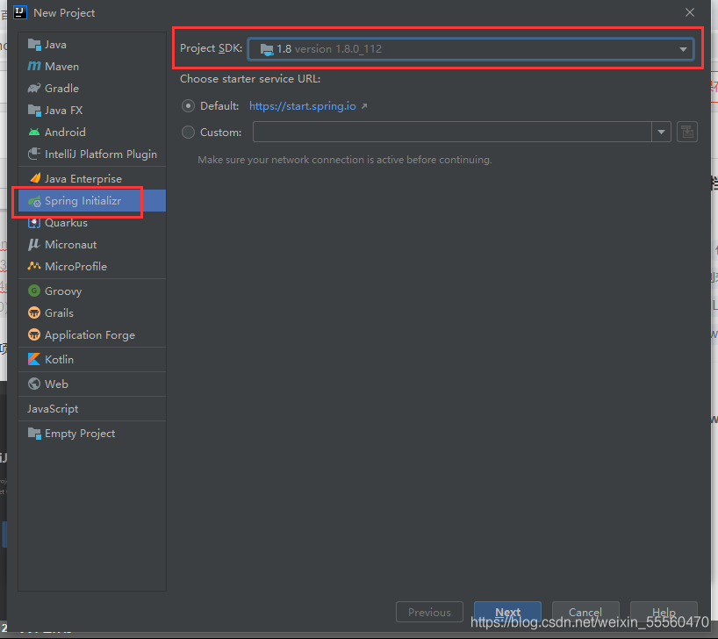Click the Maven 'm' icon
The image size is (718, 639).
point(34,67)
